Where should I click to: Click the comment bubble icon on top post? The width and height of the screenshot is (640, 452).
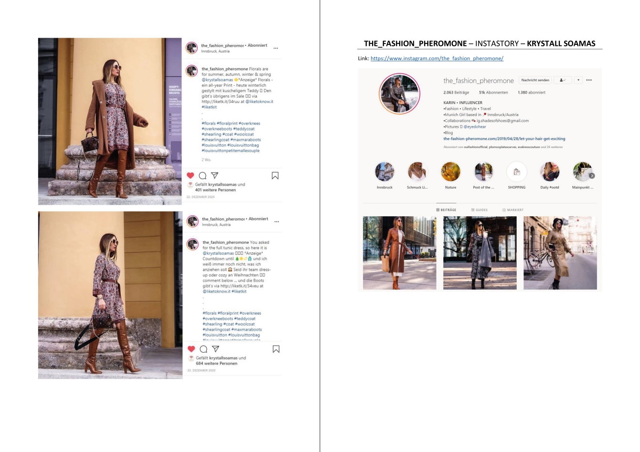[x=203, y=176]
